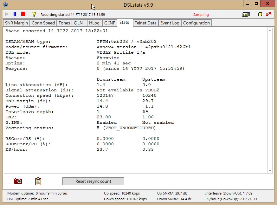Viewport: 277px width, 205px height.
Task: Click 'Down SNRM: 14.4 dB' in status bar
Action: (175, 199)
